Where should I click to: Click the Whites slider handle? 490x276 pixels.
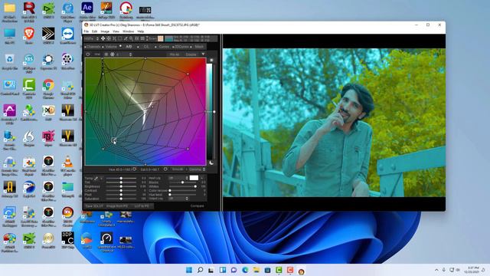coord(195,186)
